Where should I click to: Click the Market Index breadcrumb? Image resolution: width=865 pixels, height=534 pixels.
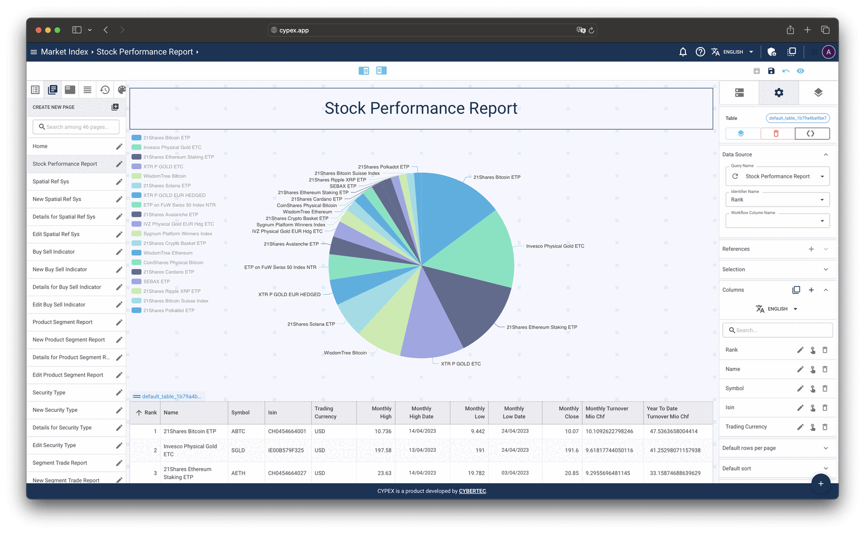coord(64,52)
